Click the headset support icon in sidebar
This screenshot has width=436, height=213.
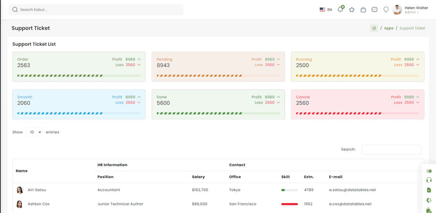[x=429, y=180]
